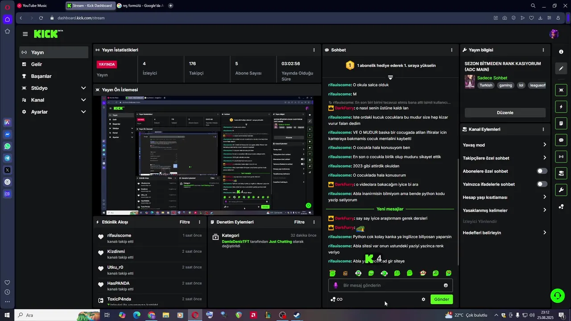Open the Kanal Eylemleri three-dot menu
571x321 pixels.
coord(543,129)
